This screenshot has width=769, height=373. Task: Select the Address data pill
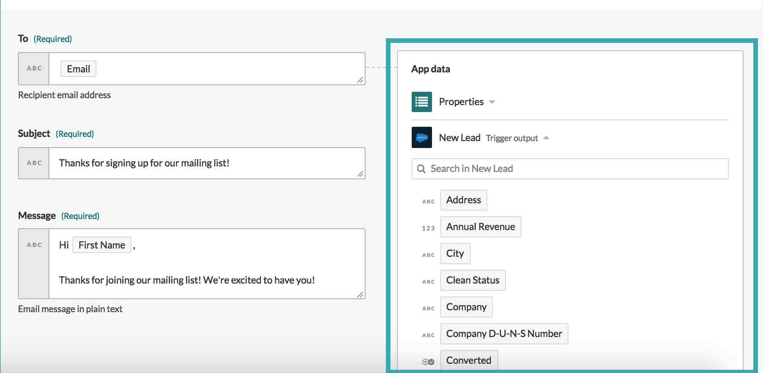(463, 200)
